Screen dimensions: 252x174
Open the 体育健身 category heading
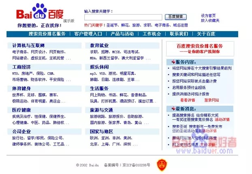21,88
